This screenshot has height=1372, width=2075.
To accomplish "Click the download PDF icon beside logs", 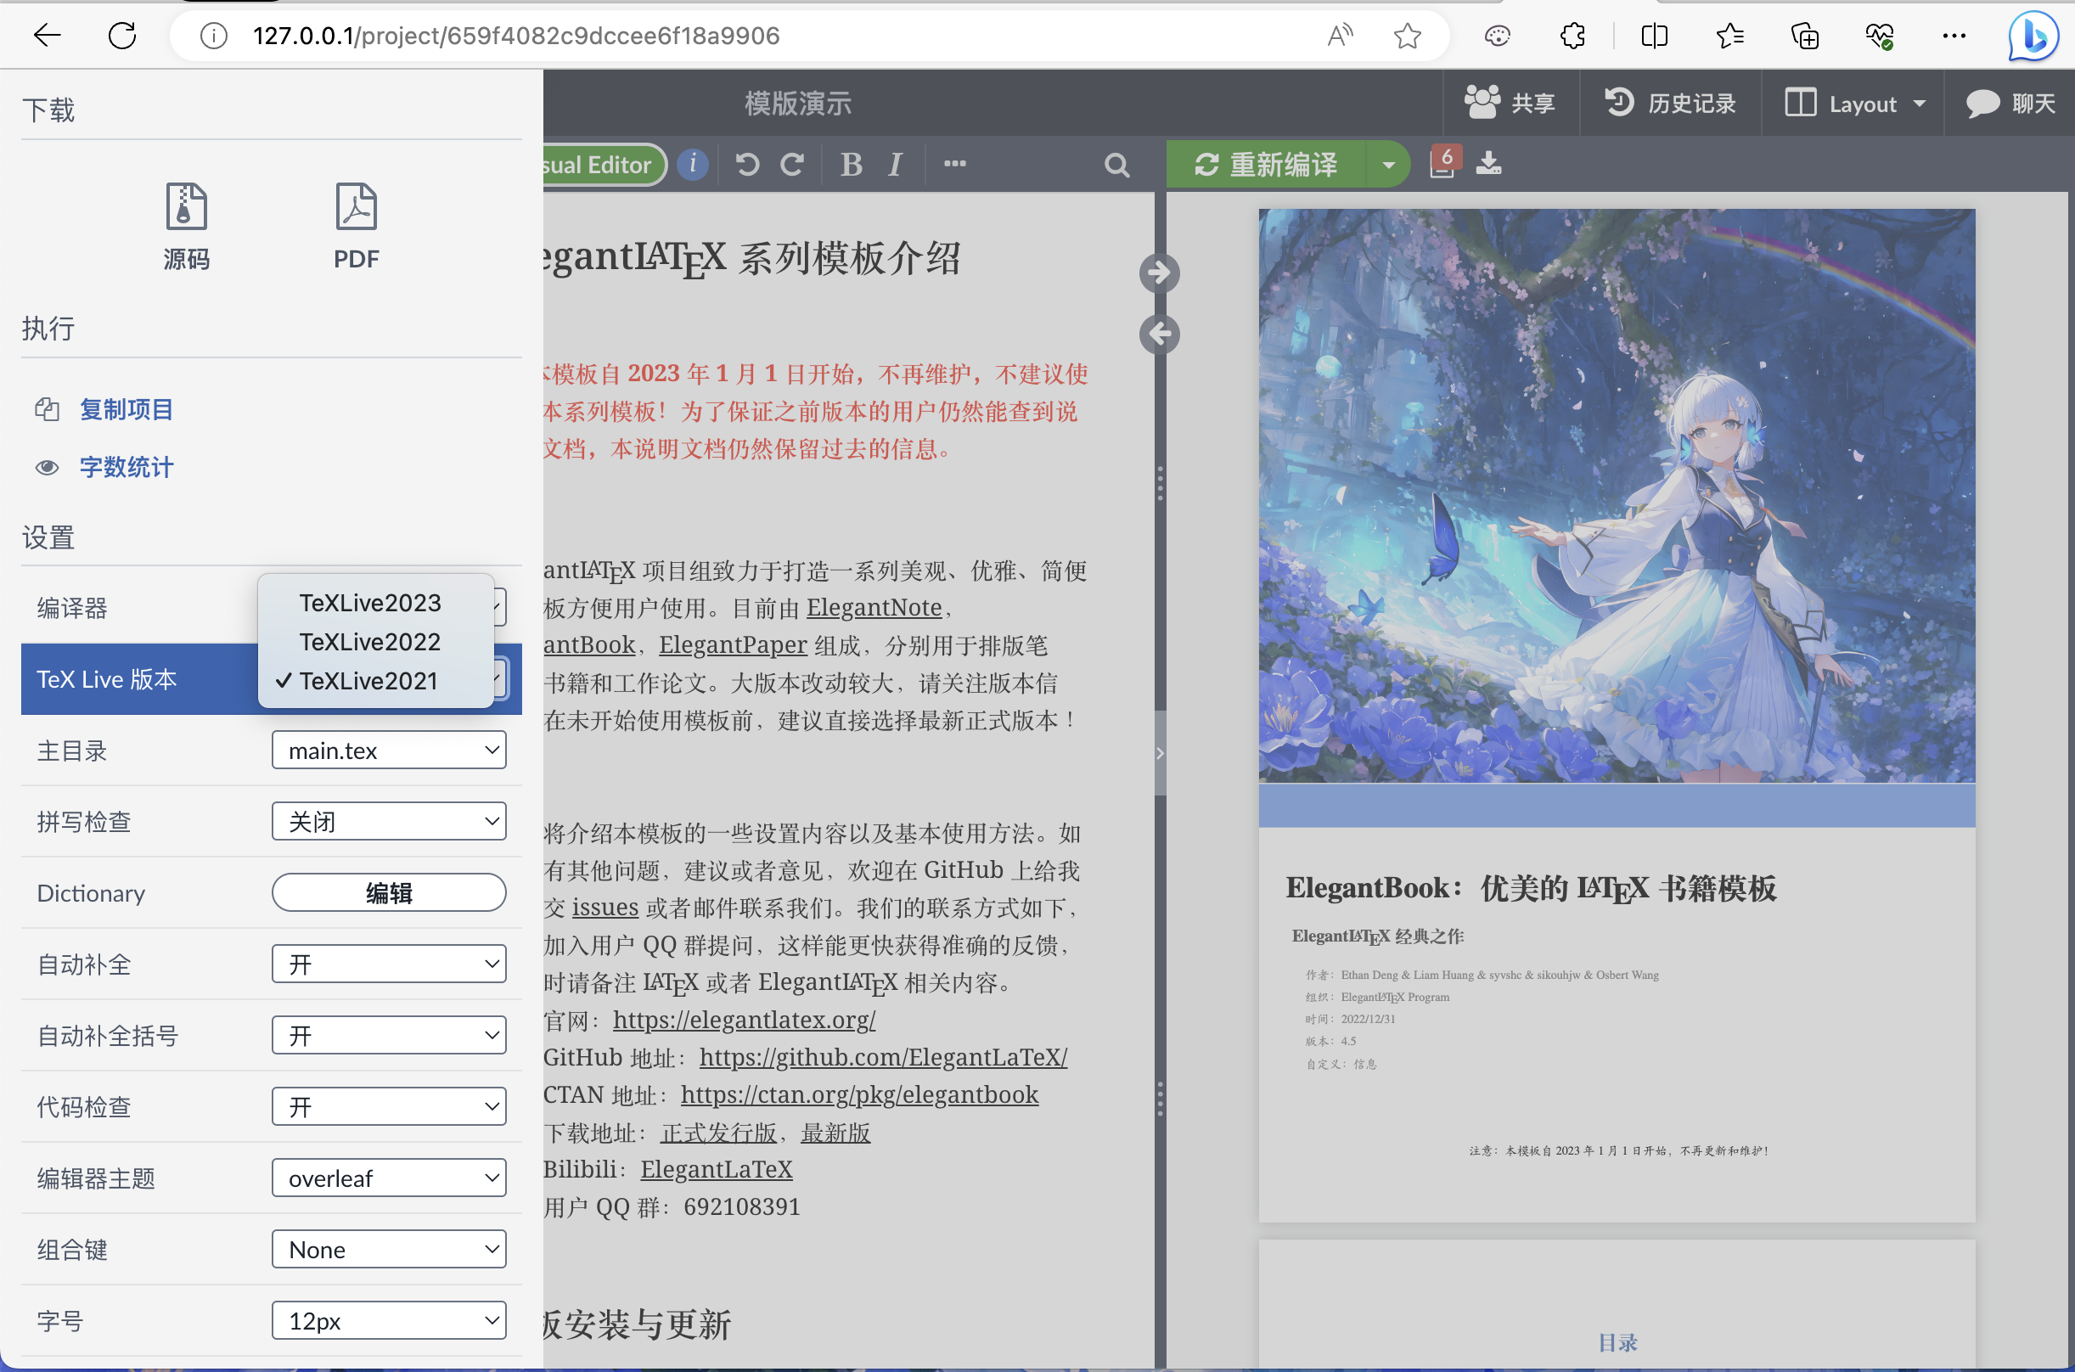I will pos(1488,163).
